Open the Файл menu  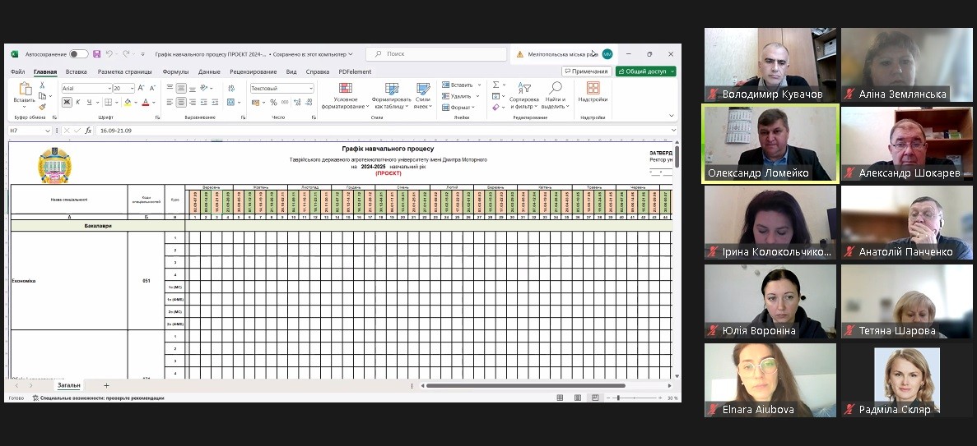tap(17, 71)
